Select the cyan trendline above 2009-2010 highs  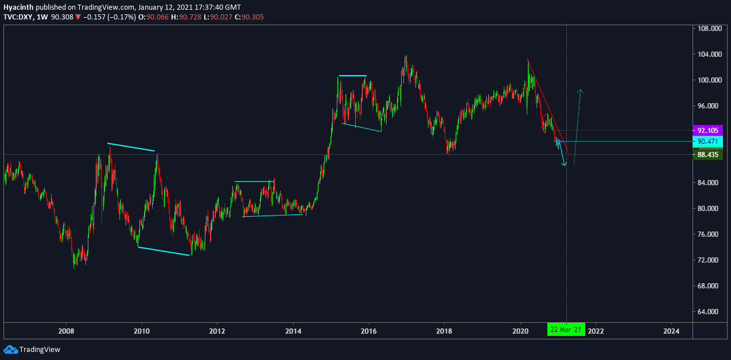point(131,147)
